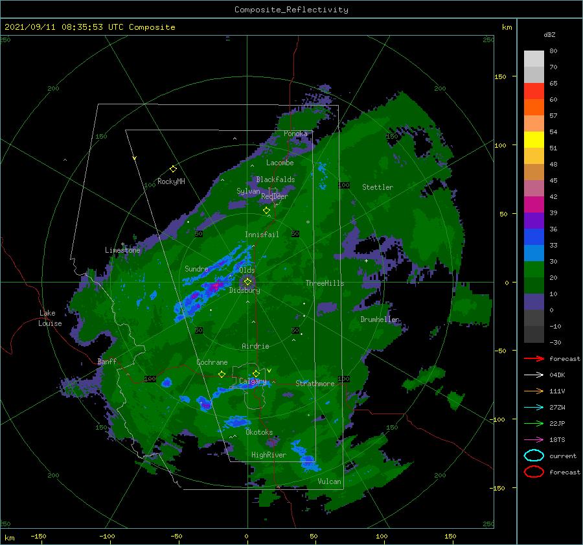Select the yellow diamond marker below RedDeer
The width and height of the screenshot is (583, 545).
click(267, 211)
